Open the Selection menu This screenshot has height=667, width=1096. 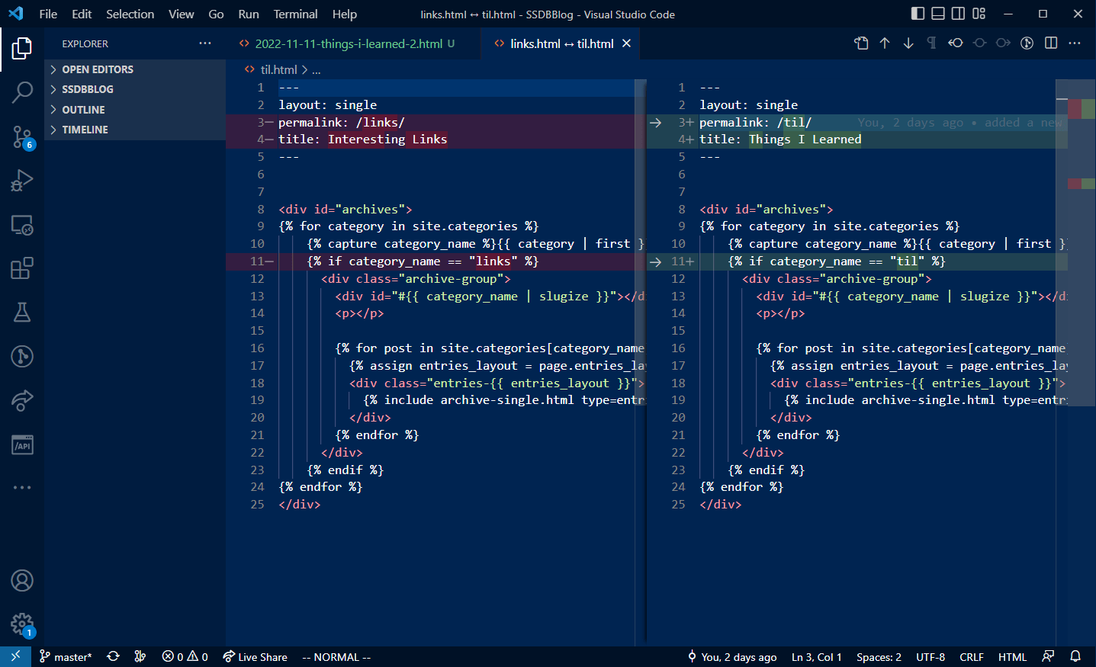pyautogui.click(x=130, y=14)
